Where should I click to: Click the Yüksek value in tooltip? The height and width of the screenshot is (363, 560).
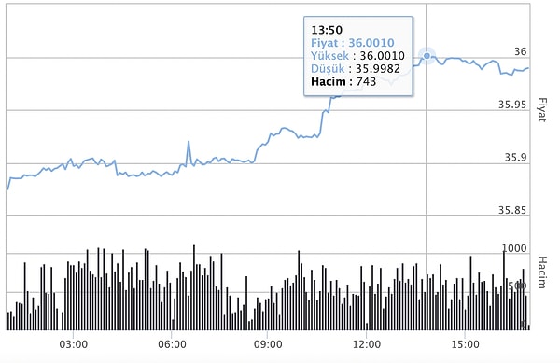point(382,56)
